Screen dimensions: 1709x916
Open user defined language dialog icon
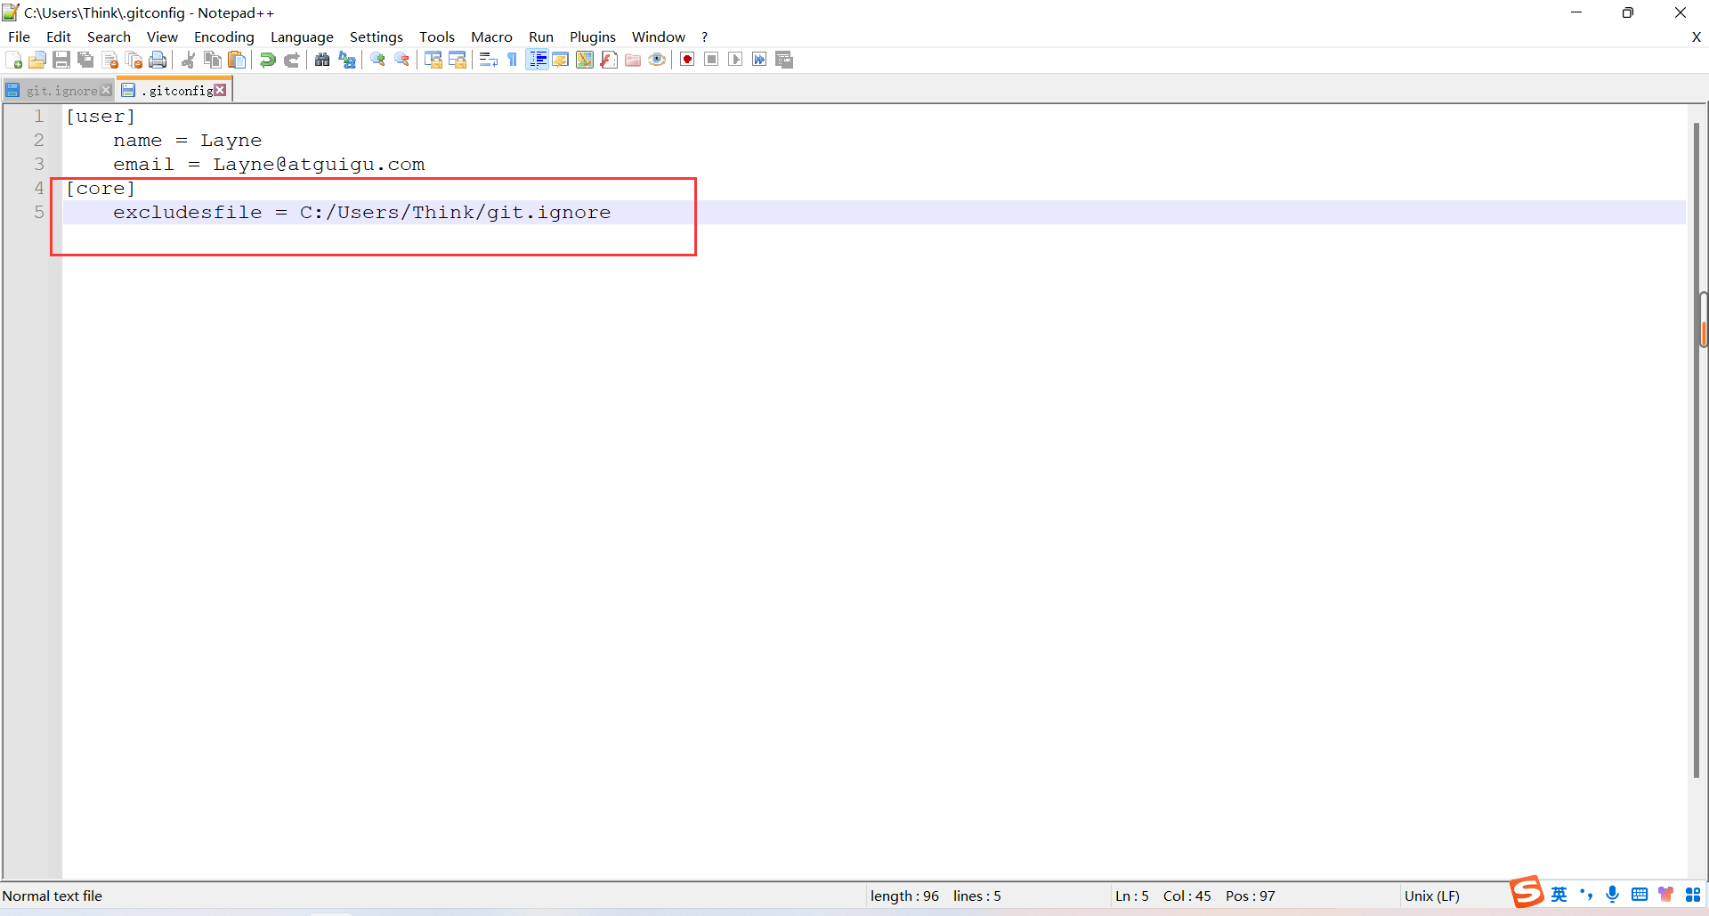point(560,60)
